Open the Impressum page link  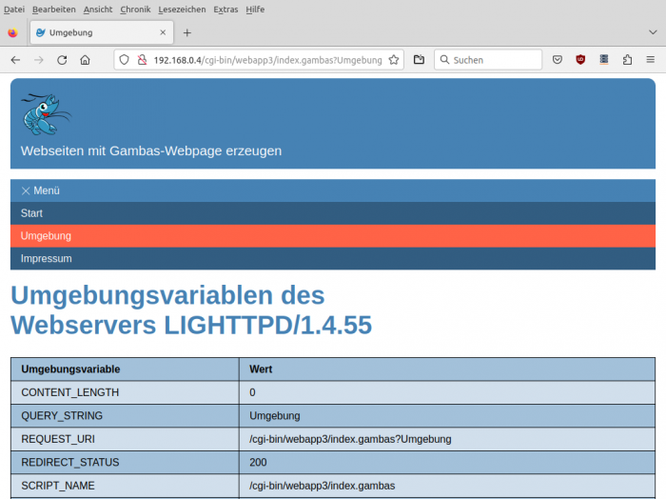point(46,259)
